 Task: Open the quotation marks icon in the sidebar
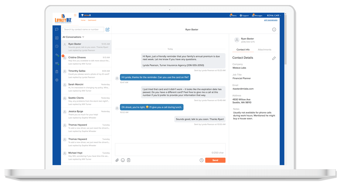point(57,63)
